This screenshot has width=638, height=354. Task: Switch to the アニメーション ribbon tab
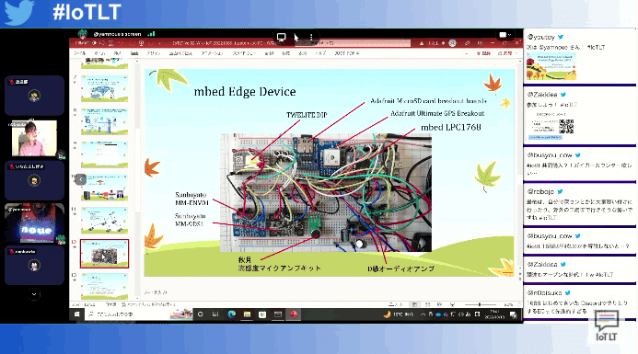tap(212, 53)
